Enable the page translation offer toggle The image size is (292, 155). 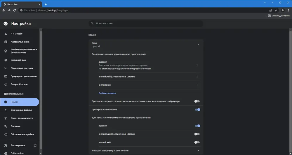tap(197, 101)
